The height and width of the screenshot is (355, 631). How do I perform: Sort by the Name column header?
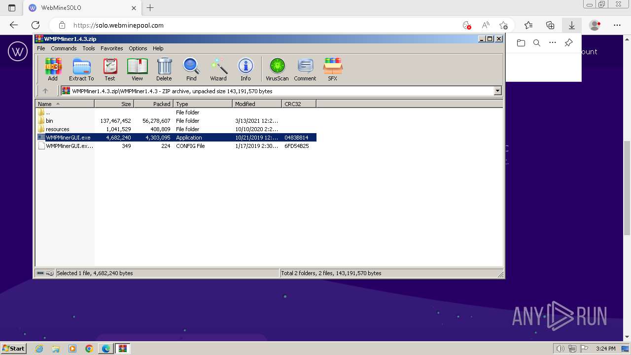tap(65, 104)
